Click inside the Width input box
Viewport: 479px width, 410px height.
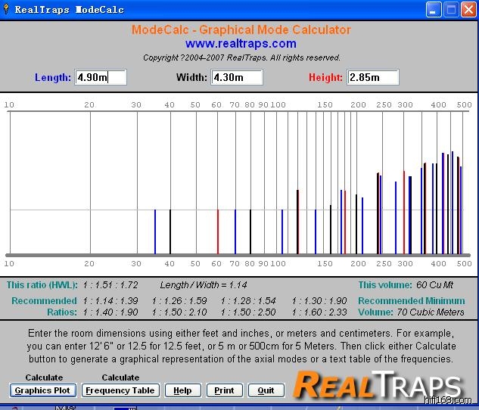pos(237,77)
